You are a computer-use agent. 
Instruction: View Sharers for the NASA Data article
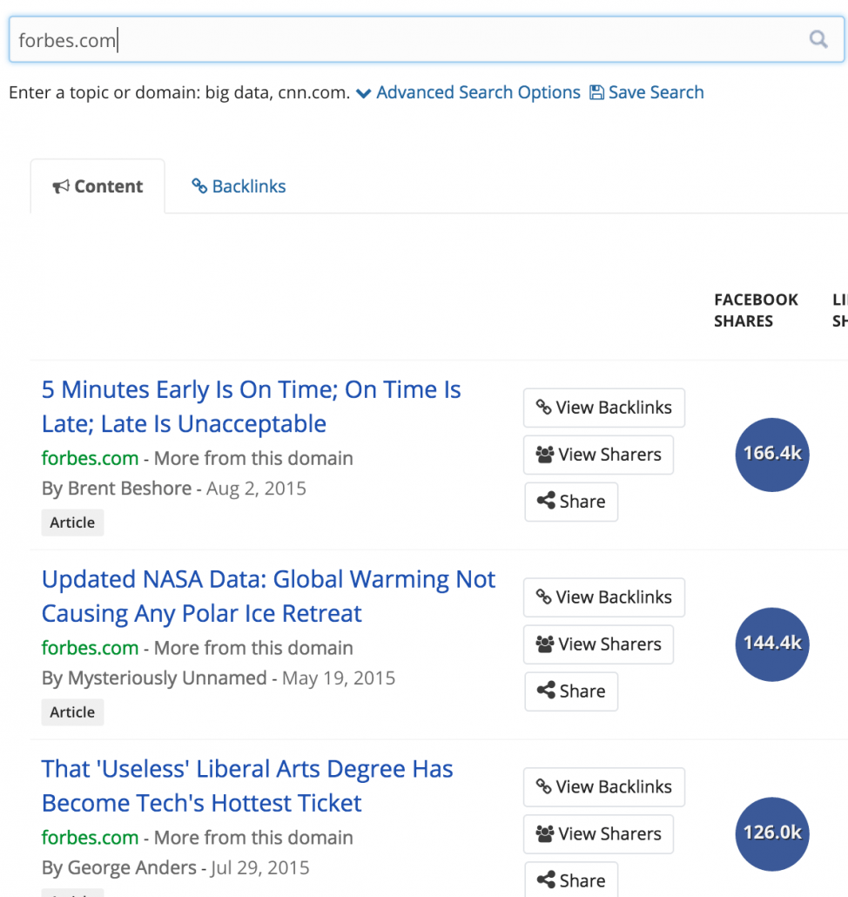598,644
